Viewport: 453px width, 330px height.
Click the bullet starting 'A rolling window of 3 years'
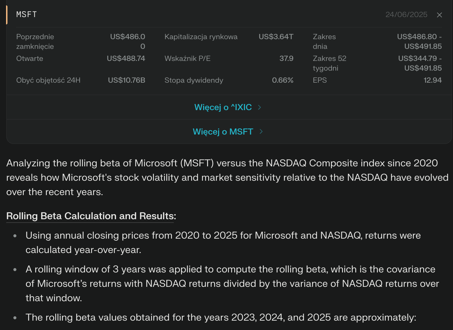[x=232, y=283]
